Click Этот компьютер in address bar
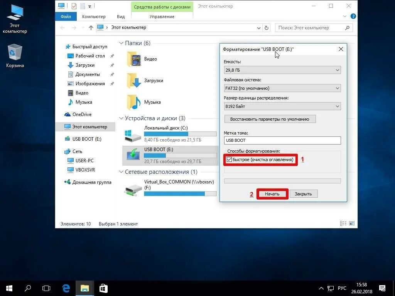The image size is (395, 296). point(129,28)
